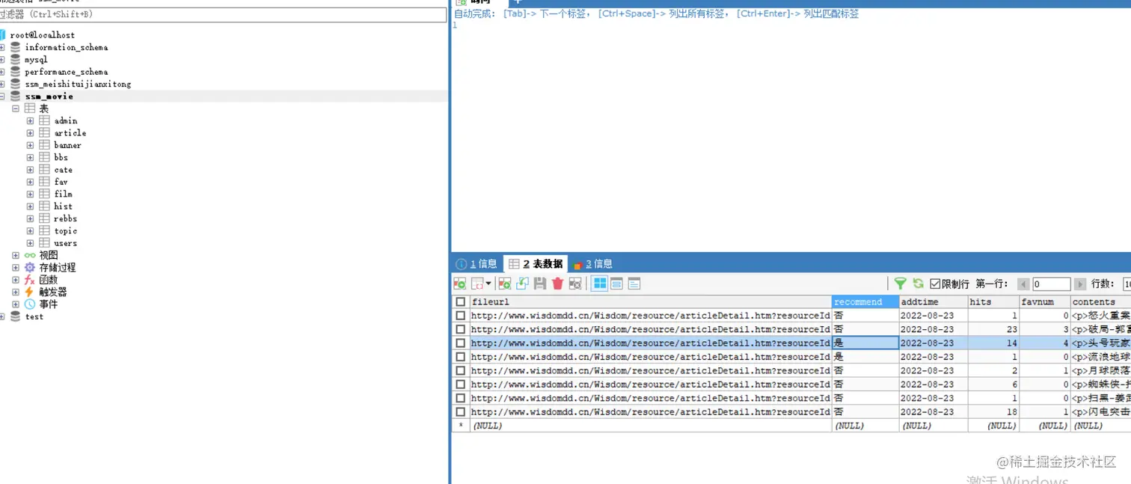The height and width of the screenshot is (484, 1131).
Task: Switch to grid view mode icon
Action: [x=600, y=284]
